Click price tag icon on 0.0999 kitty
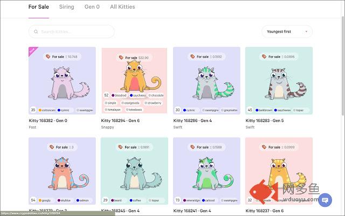The image size is (345, 216). pyautogui.click(x=264, y=147)
